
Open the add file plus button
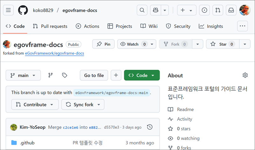116,75
